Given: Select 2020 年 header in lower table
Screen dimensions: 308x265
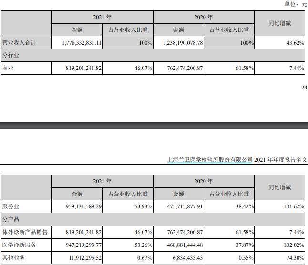Looking at the screenshot, I should (204, 181).
